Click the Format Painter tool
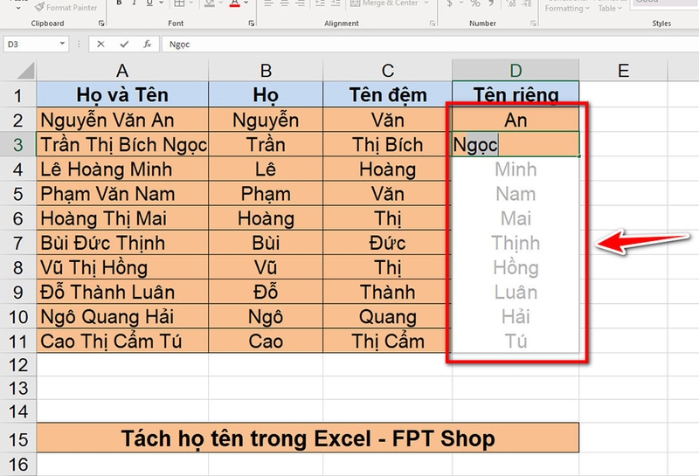Image resolution: width=699 pixels, height=476 pixels. (x=66, y=7)
